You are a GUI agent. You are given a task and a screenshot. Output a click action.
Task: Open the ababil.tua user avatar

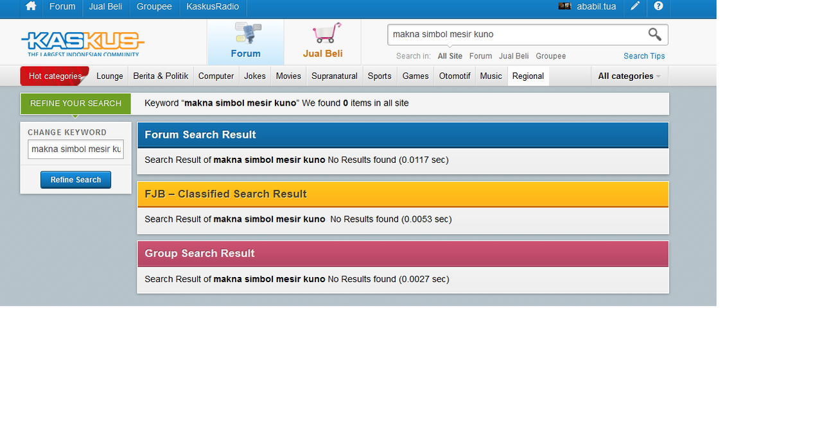pyautogui.click(x=564, y=6)
